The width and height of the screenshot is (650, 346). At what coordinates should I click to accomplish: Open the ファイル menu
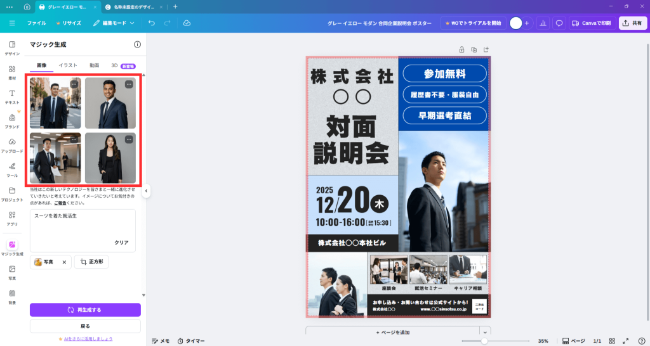coord(36,23)
